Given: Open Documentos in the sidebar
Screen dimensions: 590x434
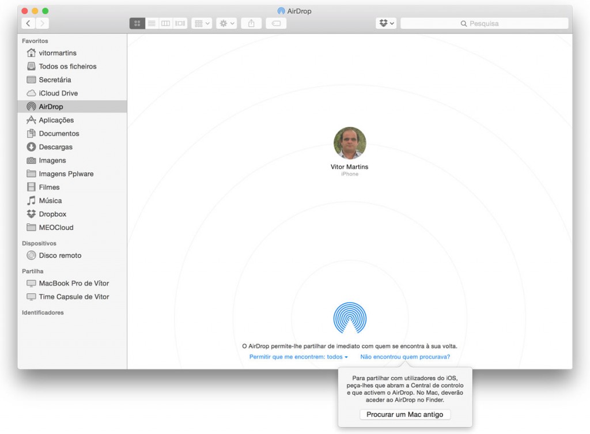Looking at the screenshot, I should click(72, 134).
